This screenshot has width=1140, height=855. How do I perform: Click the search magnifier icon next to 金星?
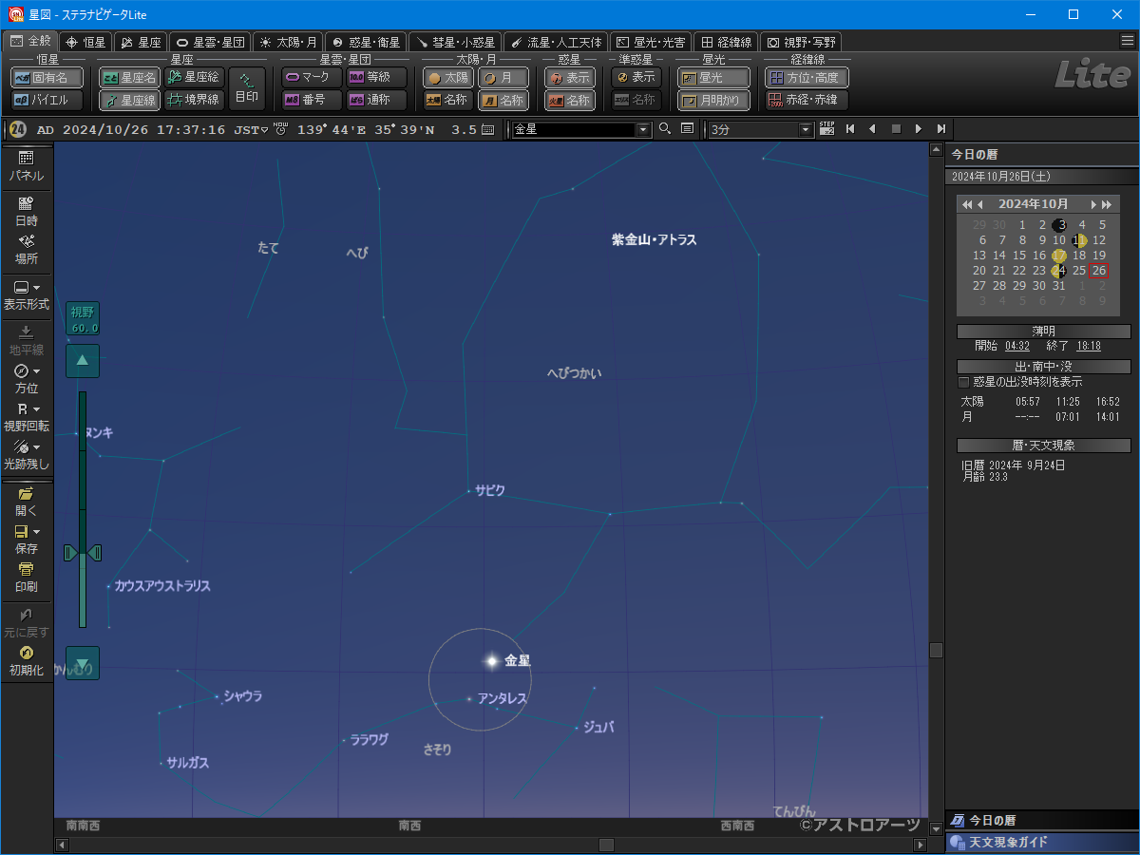click(665, 129)
